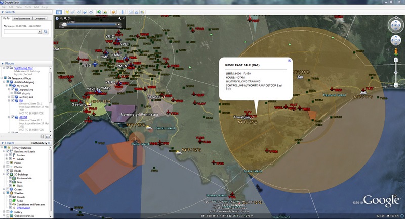Open the View menu
This screenshot has width=405, height=219.
coord(19,7)
